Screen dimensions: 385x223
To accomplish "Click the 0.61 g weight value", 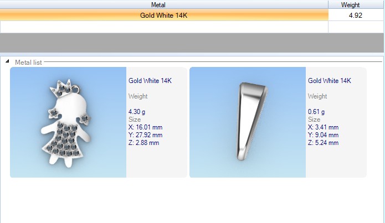I will coord(316,112).
